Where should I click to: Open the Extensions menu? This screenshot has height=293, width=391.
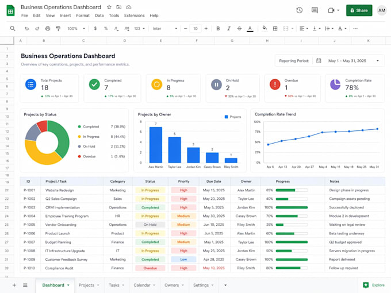coord(135,16)
